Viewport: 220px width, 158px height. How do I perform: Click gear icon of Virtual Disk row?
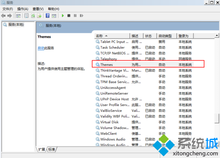(x=98, y=122)
